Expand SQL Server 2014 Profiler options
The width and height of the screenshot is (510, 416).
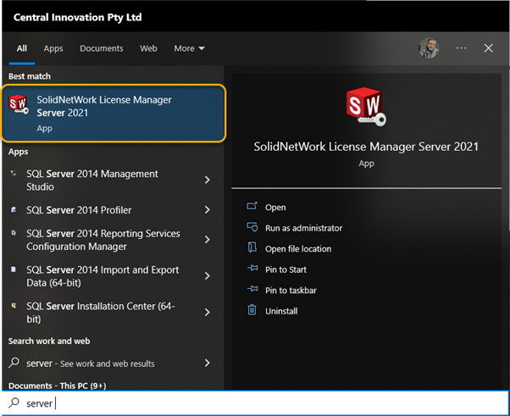pyautogui.click(x=208, y=210)
